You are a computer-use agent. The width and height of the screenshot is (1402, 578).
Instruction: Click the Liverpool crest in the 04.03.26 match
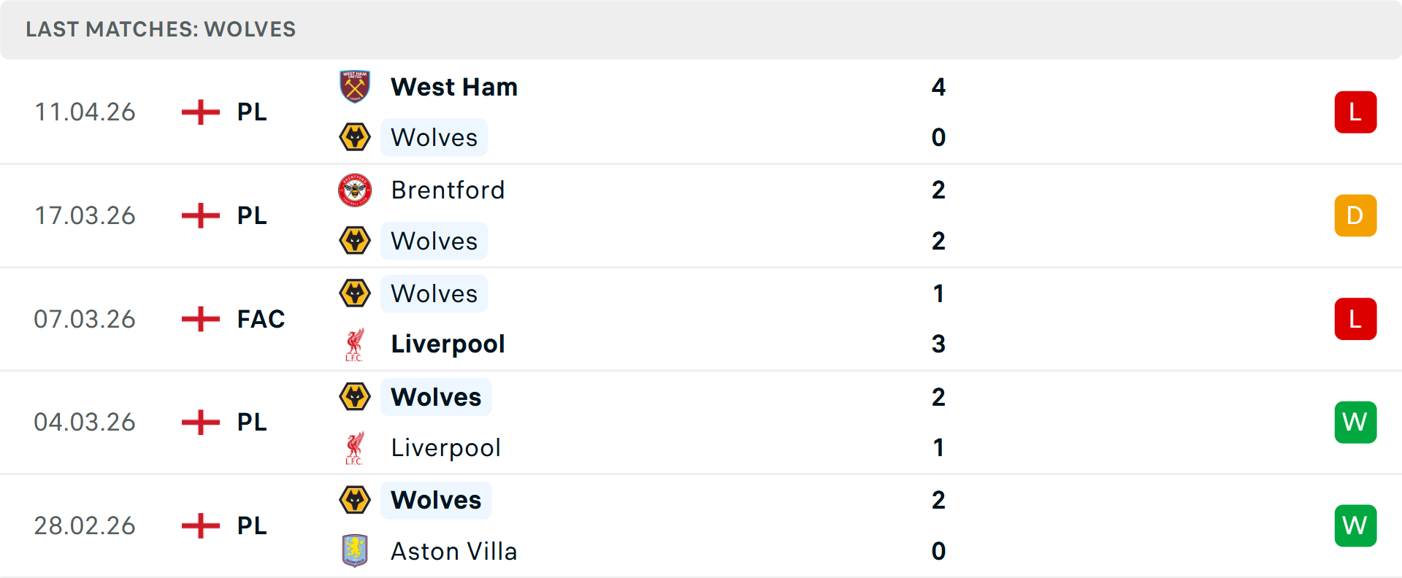coord(355,447)
